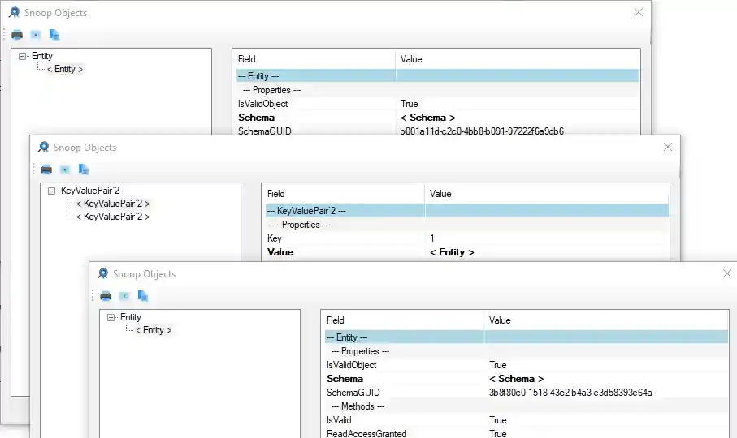Select the second < KeyValuePair`2 > tree child
This screenshot has height=438, width=737.
[x=112, y=217]
